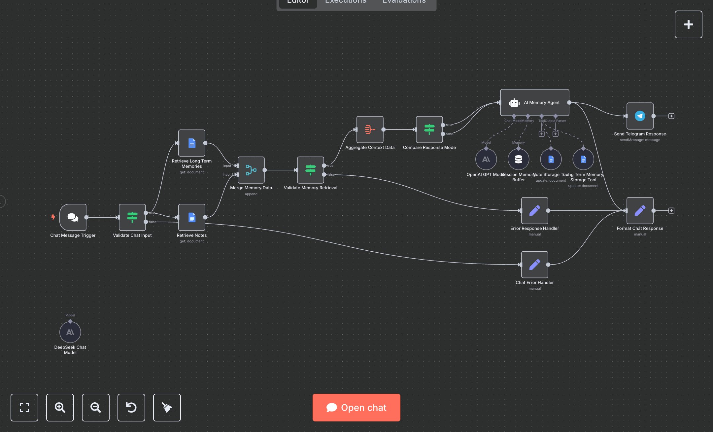The height and width of the screenshot is (432, 713).
Task: Add connection after Format Chat Response output
Action: [671, 211]
